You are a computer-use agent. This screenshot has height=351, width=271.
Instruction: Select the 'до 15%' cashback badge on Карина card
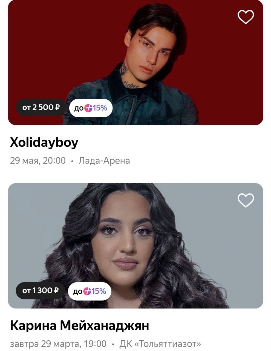90,291
